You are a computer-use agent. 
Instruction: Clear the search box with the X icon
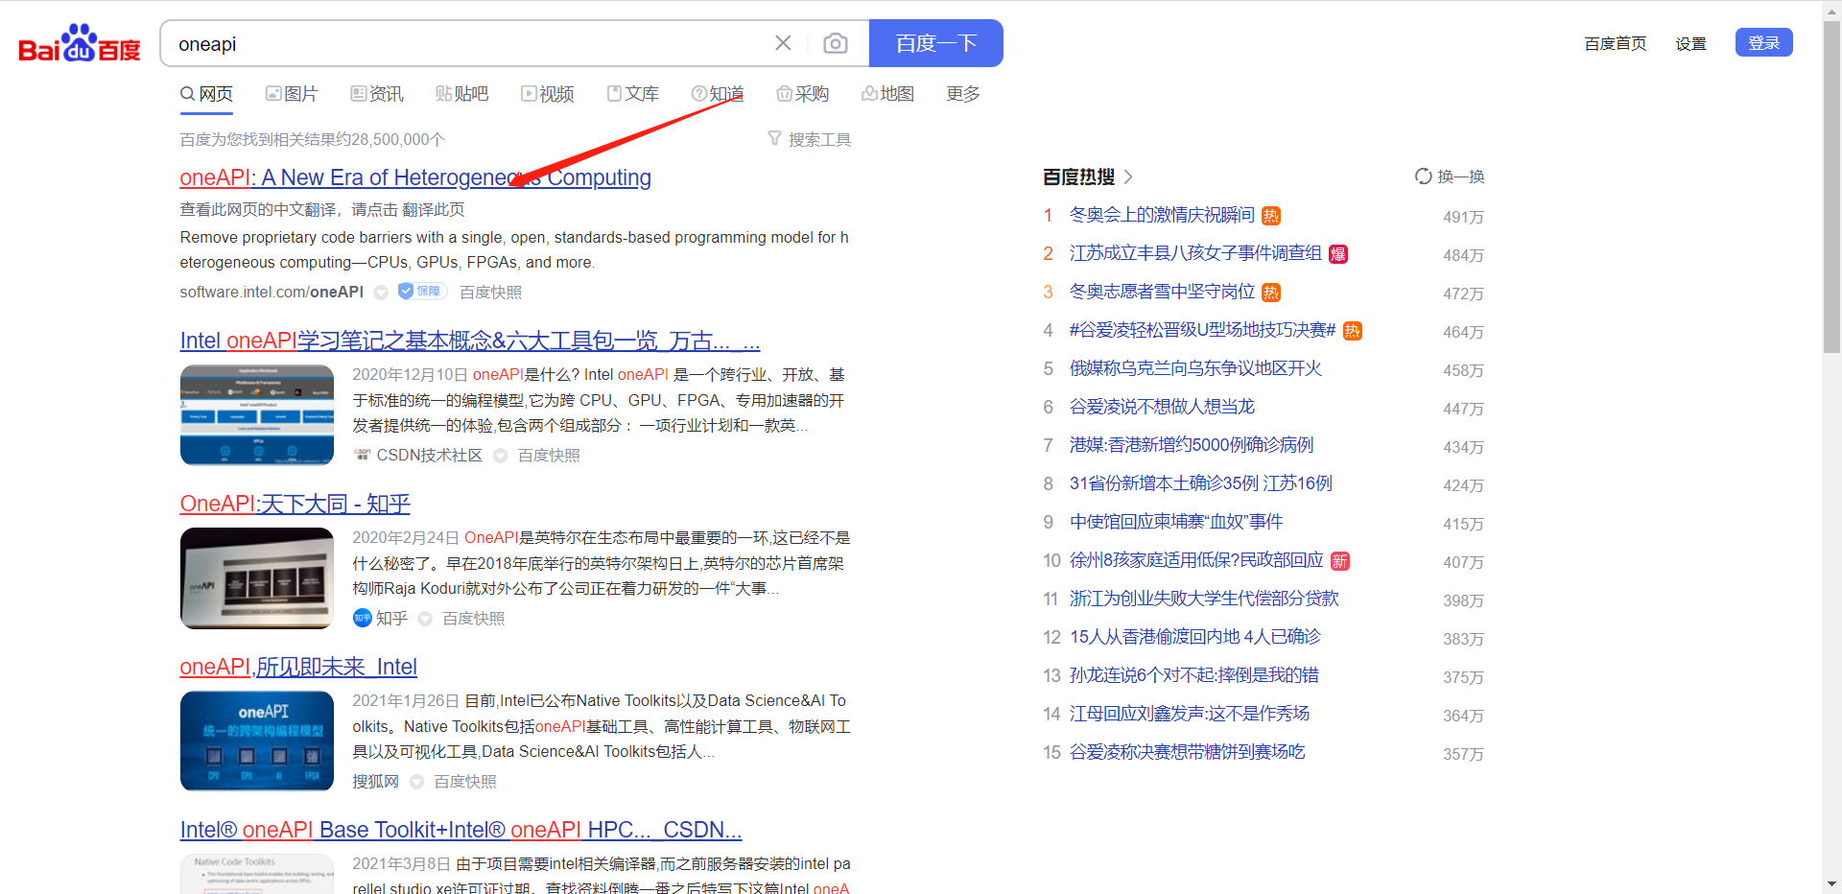[x=783, y=42]
